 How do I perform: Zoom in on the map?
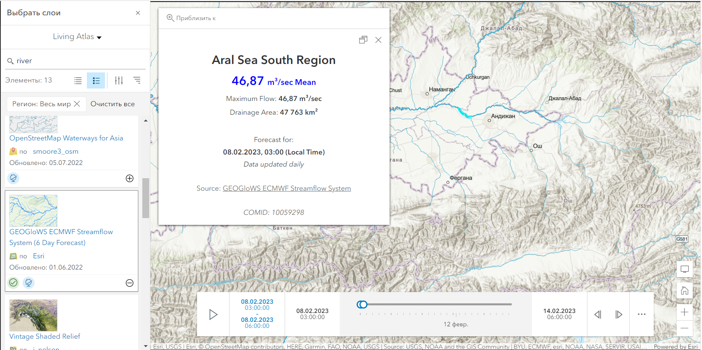click(x=684, y=312)
